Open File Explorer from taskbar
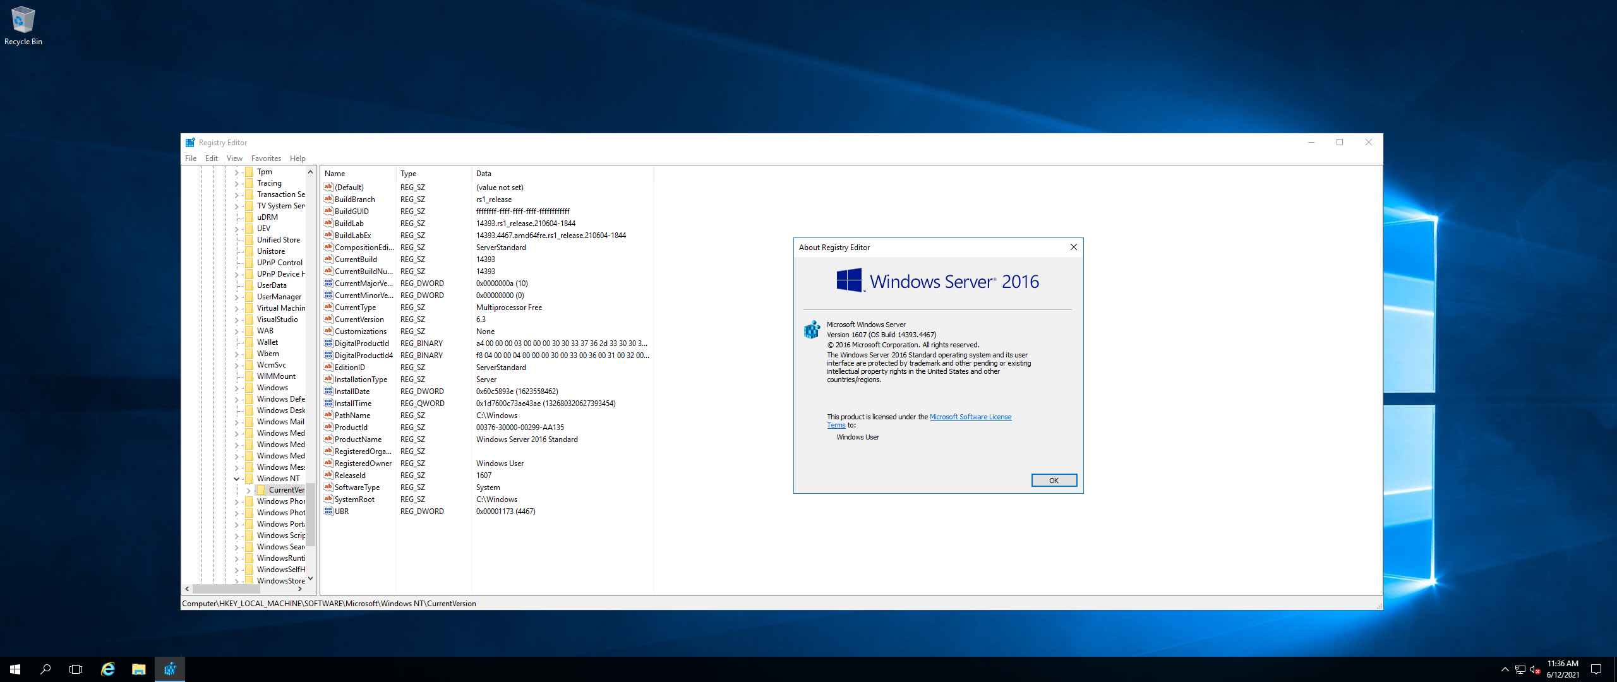This screenshot has width=1617, height=682. pos(138,669)
